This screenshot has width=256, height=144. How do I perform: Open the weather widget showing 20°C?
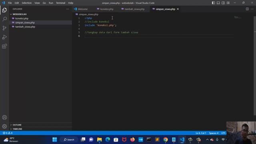pos(11,140)
